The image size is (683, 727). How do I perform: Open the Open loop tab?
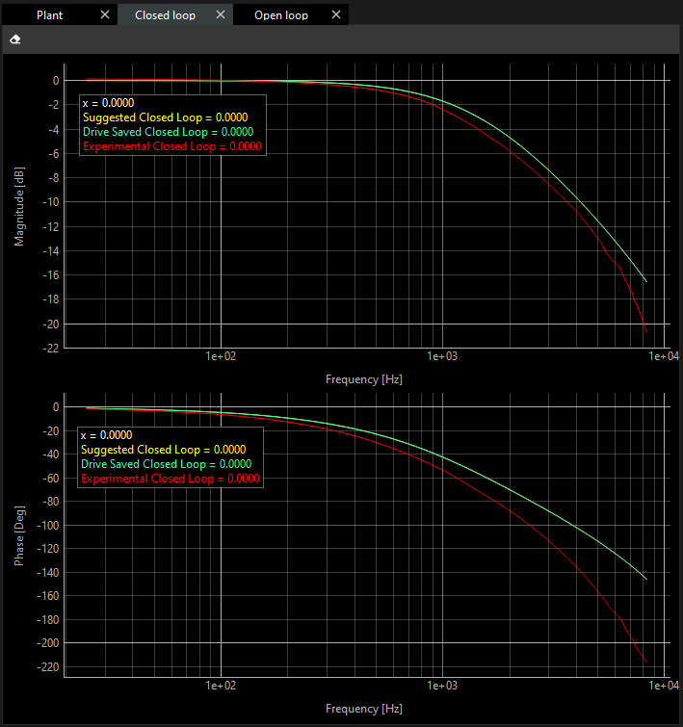click(281, 15)
